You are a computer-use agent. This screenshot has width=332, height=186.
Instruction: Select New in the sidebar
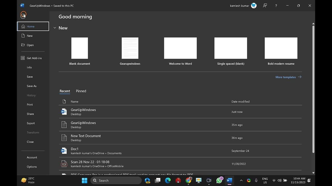coord(33,36)
